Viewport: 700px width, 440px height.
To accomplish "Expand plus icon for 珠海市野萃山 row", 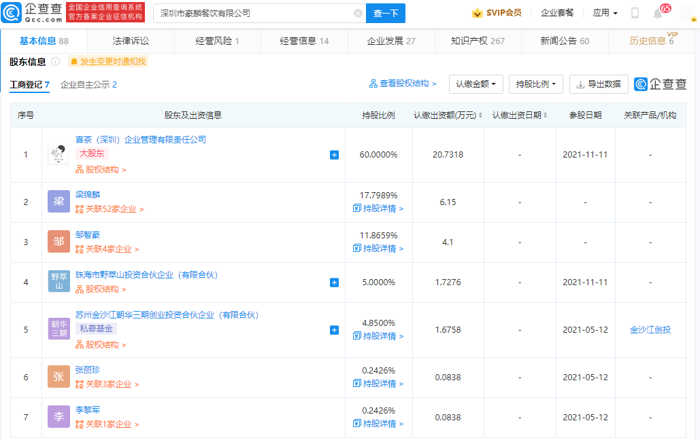I will 334,282.
